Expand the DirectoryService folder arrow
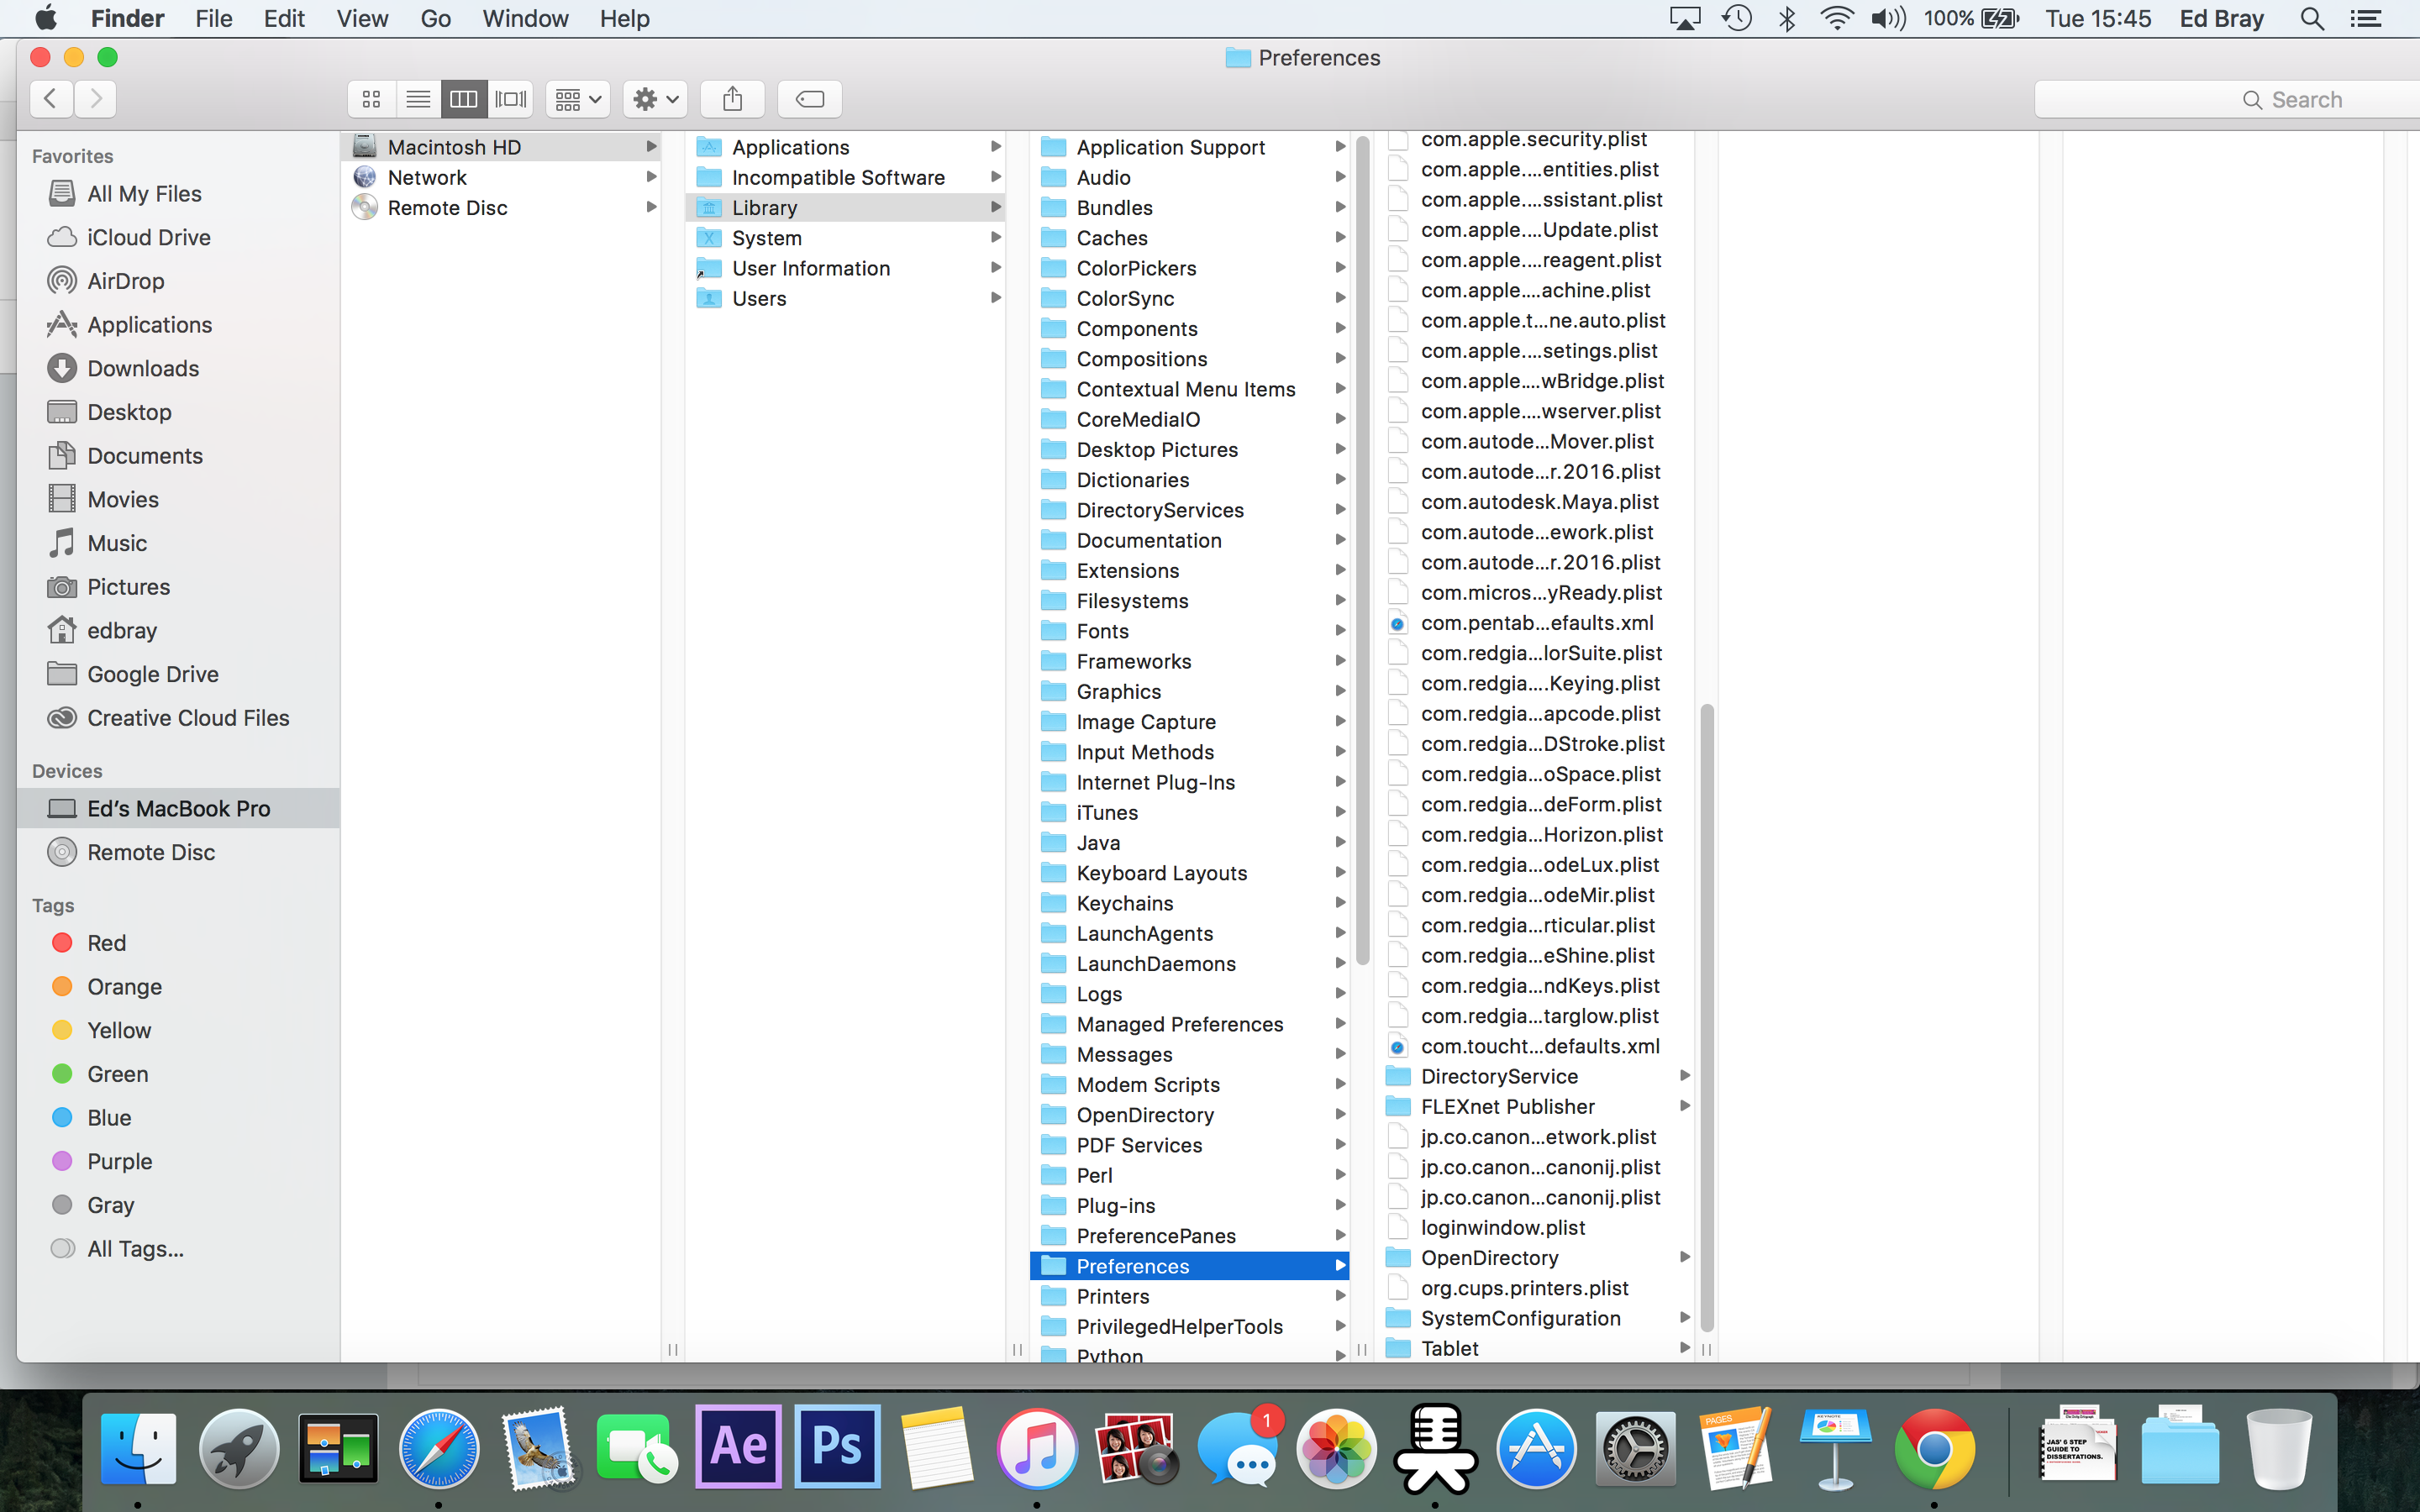 pyautogui.click(x=1685, y=1076)
